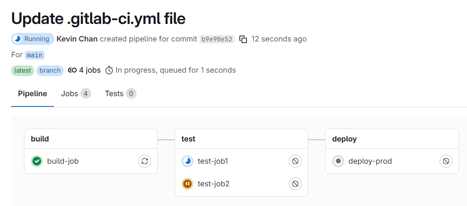Click the latest badge label
The image size is (467, 206).
(x=23, y=71)
